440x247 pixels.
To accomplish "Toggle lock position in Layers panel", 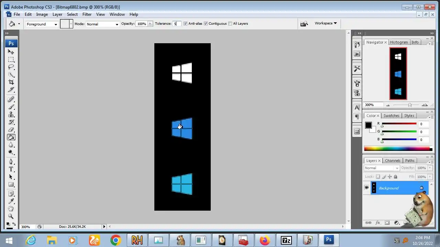I will [x=389, y=177].
